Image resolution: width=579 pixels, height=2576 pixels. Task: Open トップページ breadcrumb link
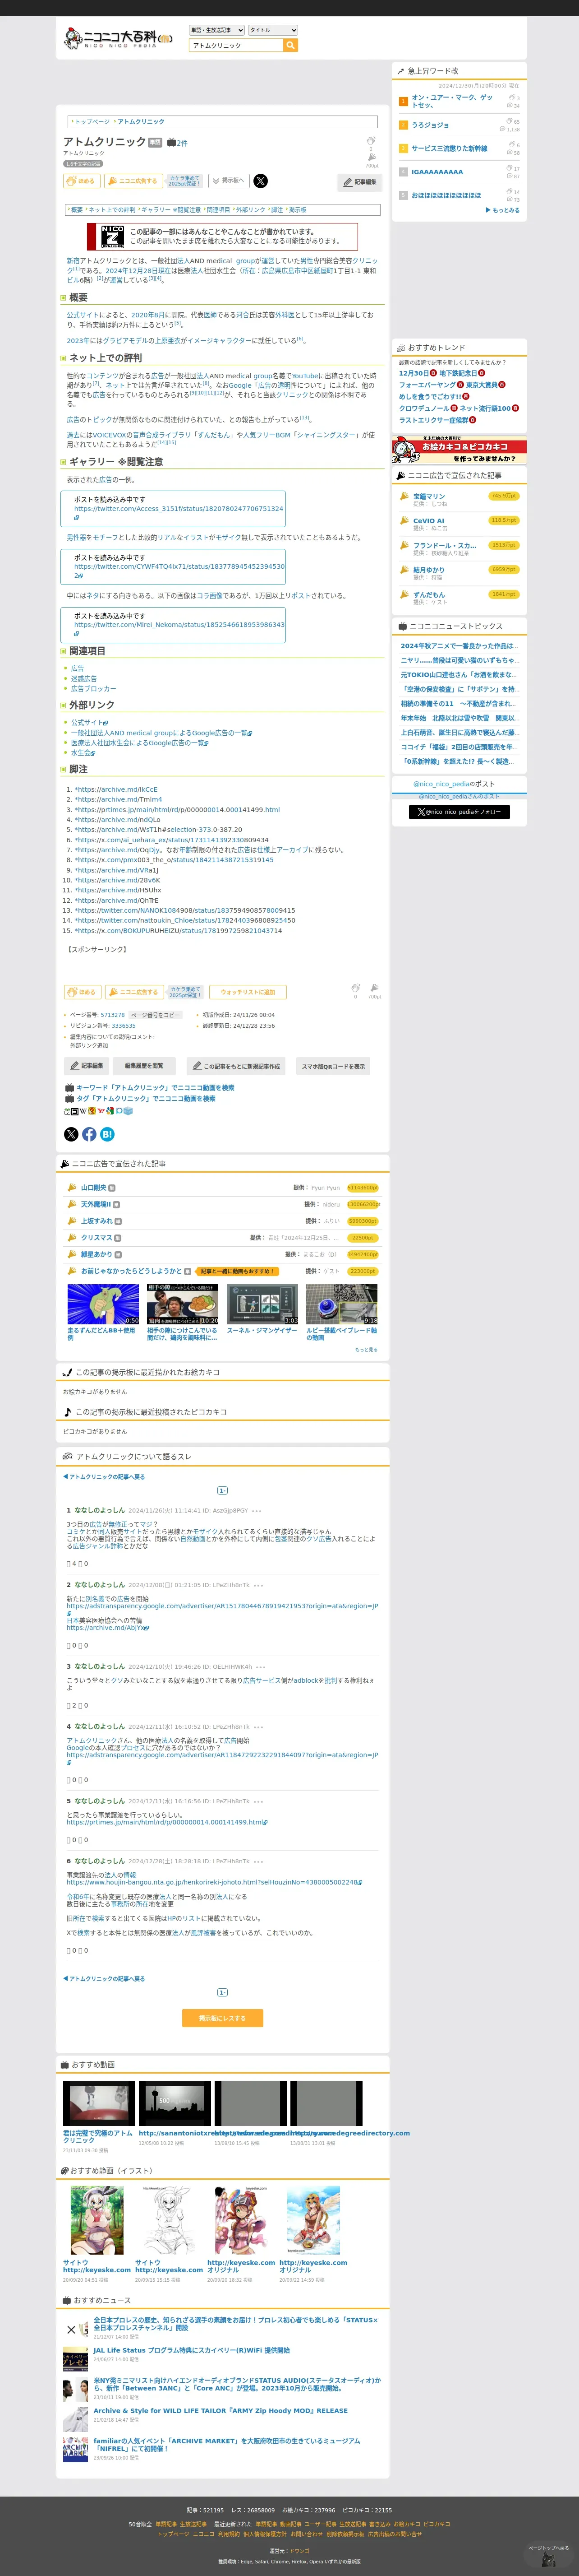92,122
